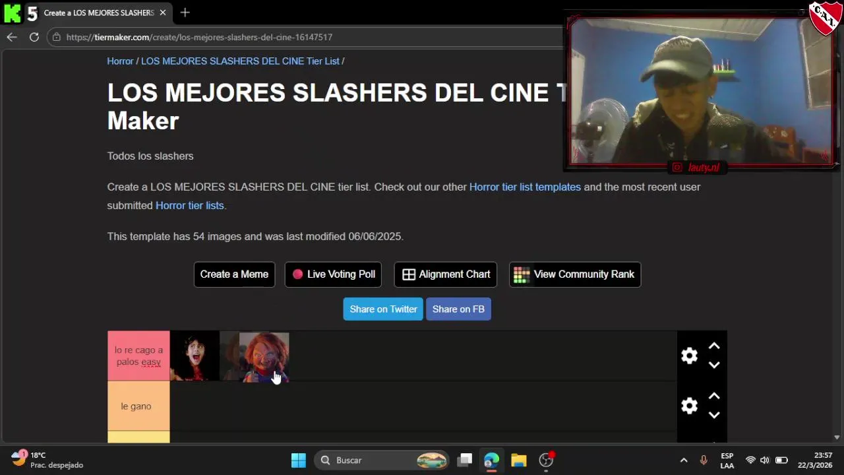Open the Horror breadcrumb link
The image size is (844, 475).
click(x=120, y=61)
